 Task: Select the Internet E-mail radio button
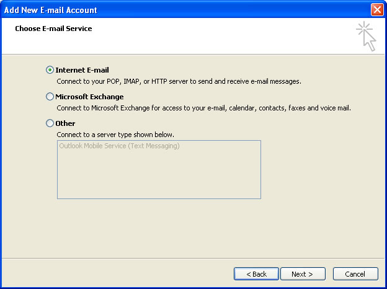(x=50, y=70)
